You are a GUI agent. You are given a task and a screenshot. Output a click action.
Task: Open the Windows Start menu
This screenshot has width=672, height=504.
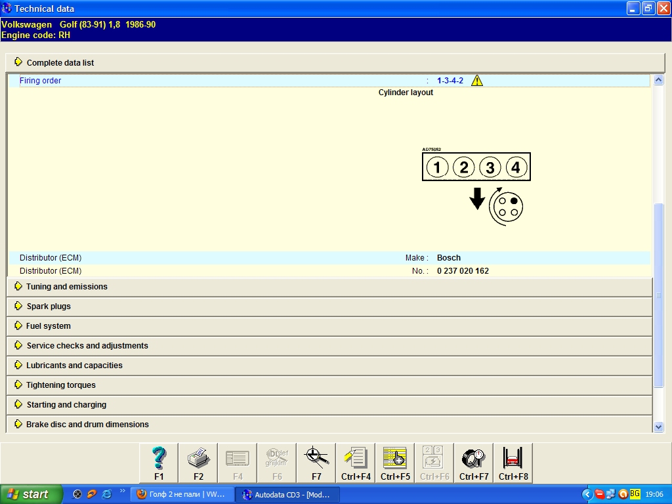click(x=31, y=494)
